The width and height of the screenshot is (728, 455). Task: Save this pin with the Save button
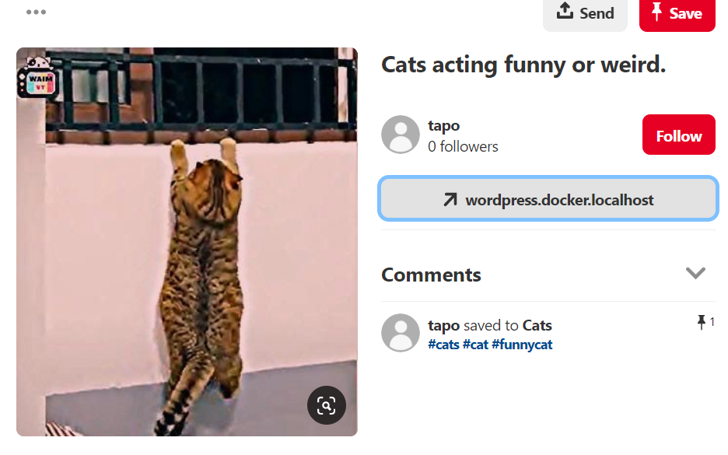pyautogui.click(x=677, y=14)
